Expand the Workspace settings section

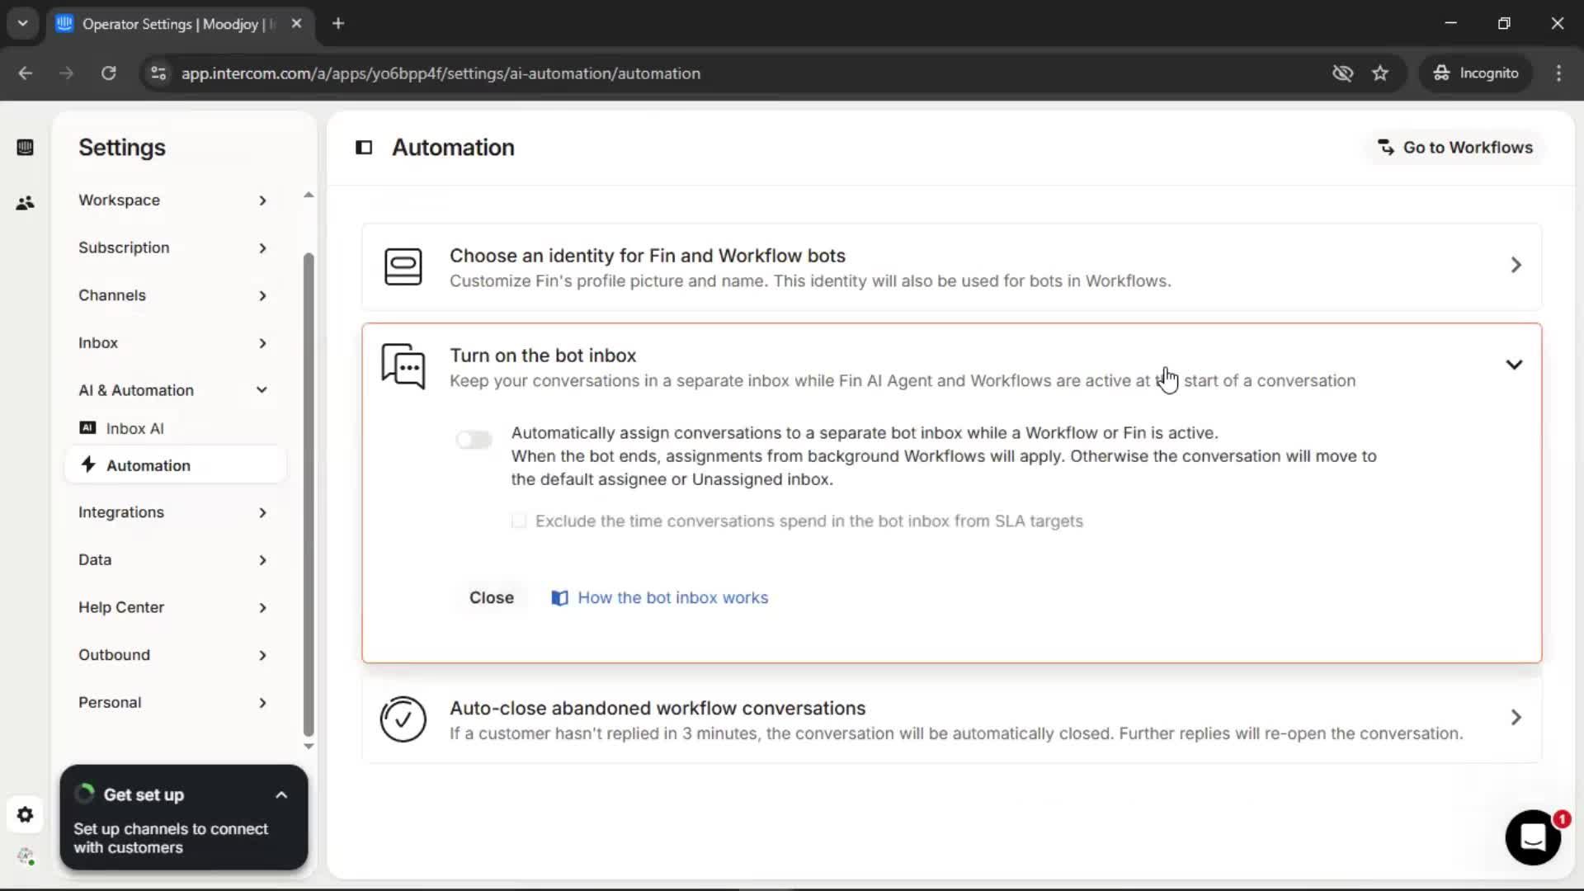coord(173,200)
